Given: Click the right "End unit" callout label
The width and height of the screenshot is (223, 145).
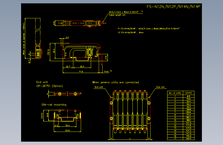Looking at the screenshot, I should point(160,87).
